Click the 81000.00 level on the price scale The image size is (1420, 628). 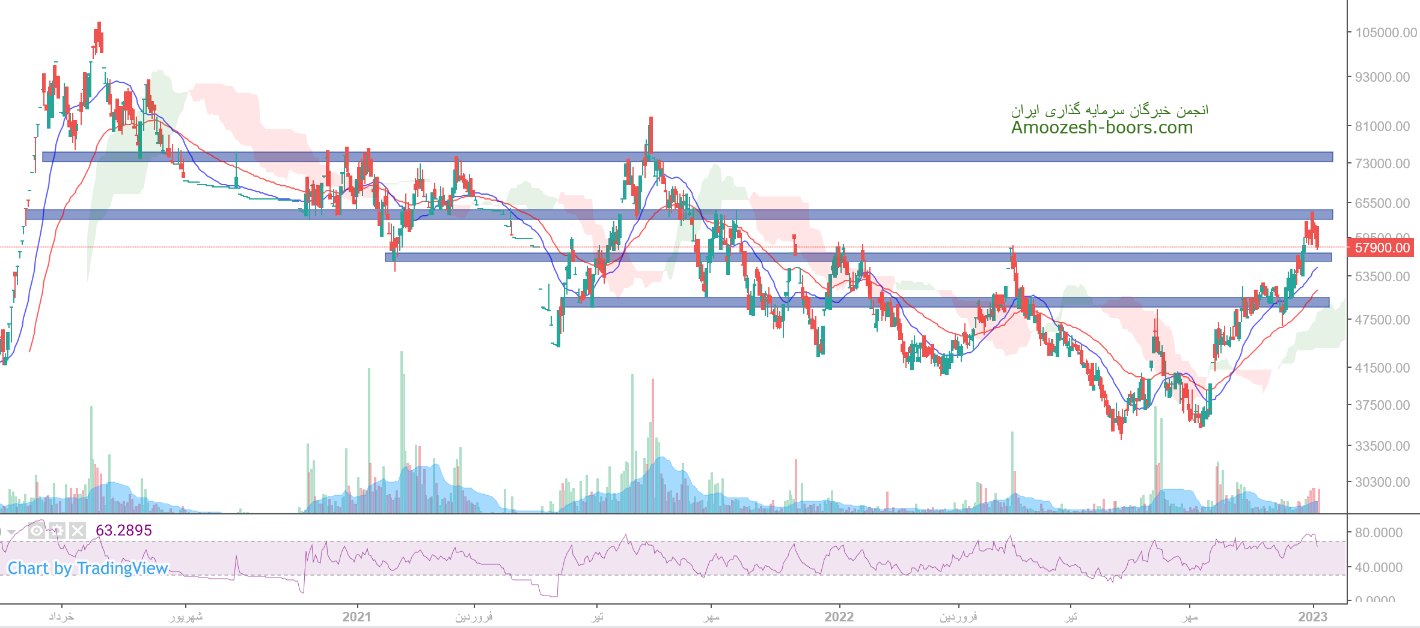click(x=1382, y=126)
